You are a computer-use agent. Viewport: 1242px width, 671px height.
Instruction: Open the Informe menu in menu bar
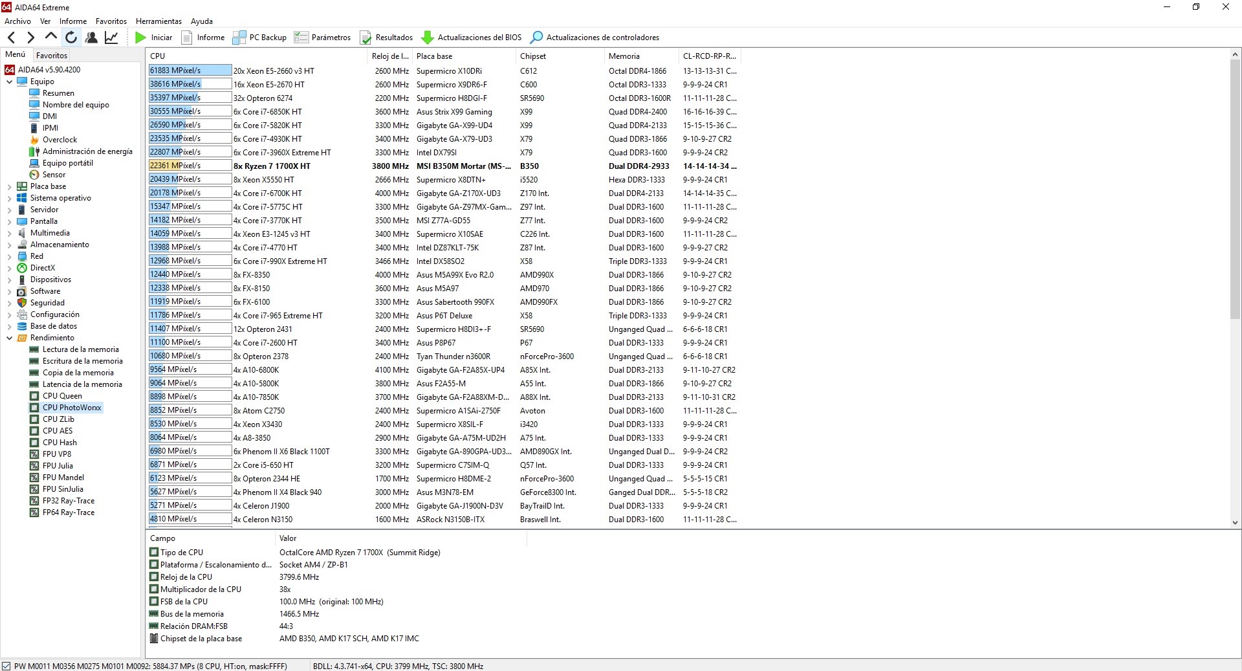pos(73,21)
